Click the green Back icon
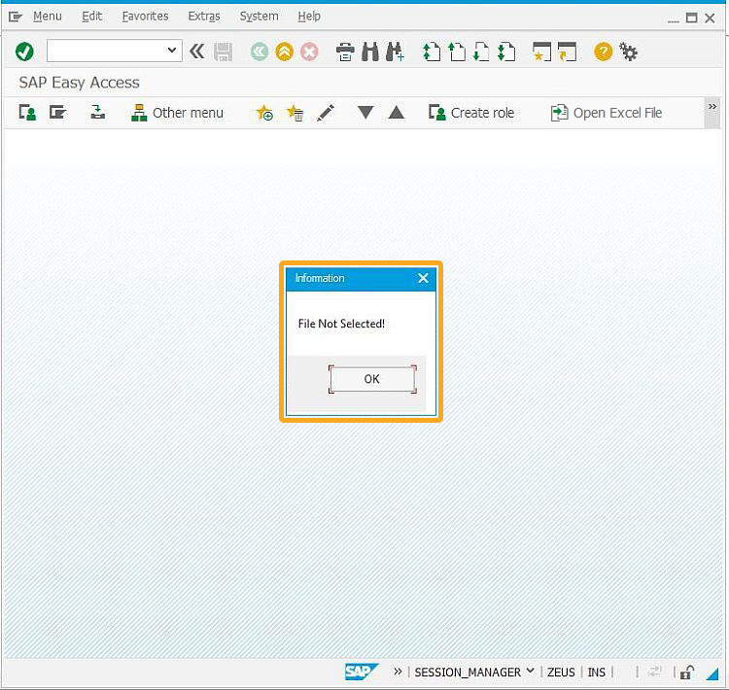The width and height of the screenshot is (729, 690). [x=260, y=52]
